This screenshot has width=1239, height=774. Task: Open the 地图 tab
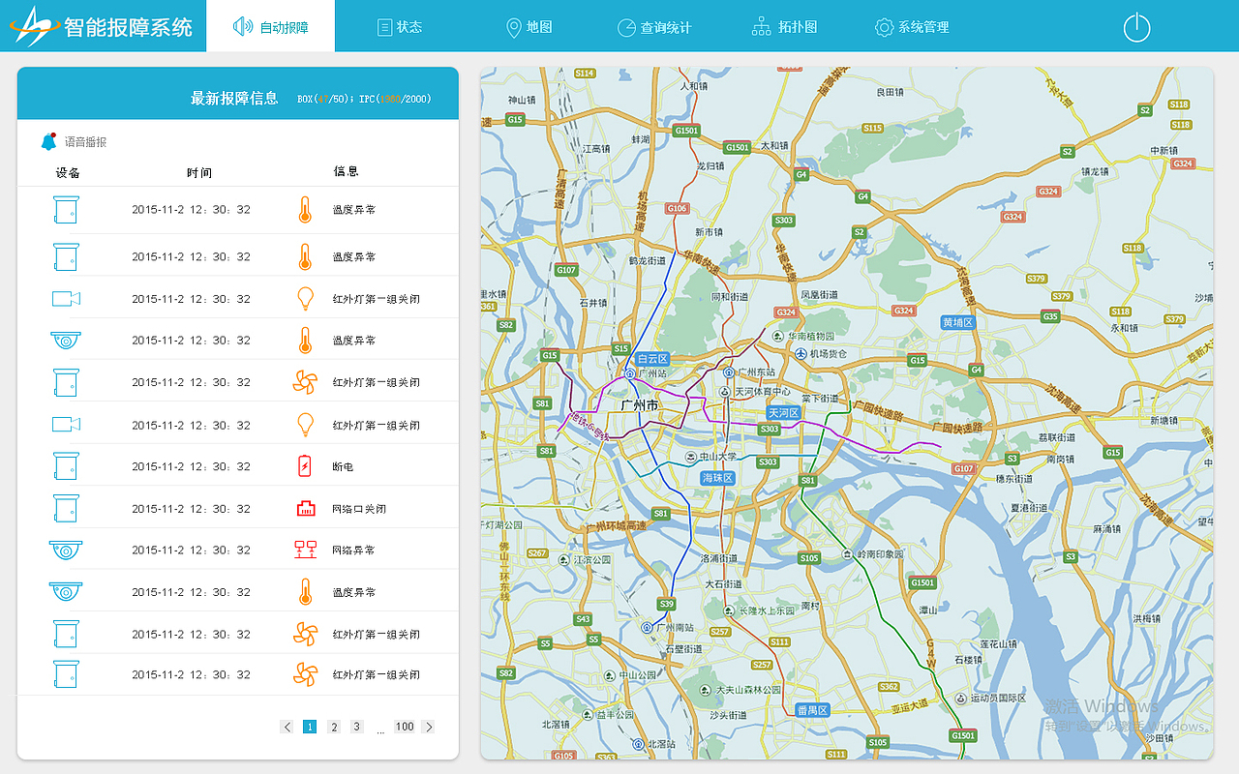pyautogui.click(x=529, y=27)
